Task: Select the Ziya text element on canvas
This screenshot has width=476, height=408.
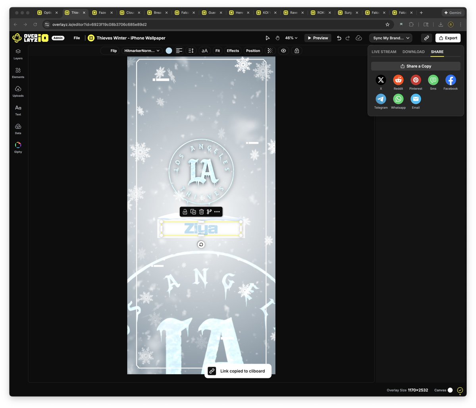Action: (201, 229)
